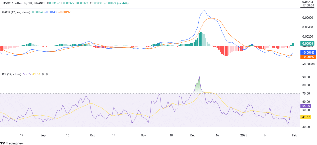Click the -0.00197 value in the MACD legend
This screenshot has width=317, height=145.
click(64, 12)
